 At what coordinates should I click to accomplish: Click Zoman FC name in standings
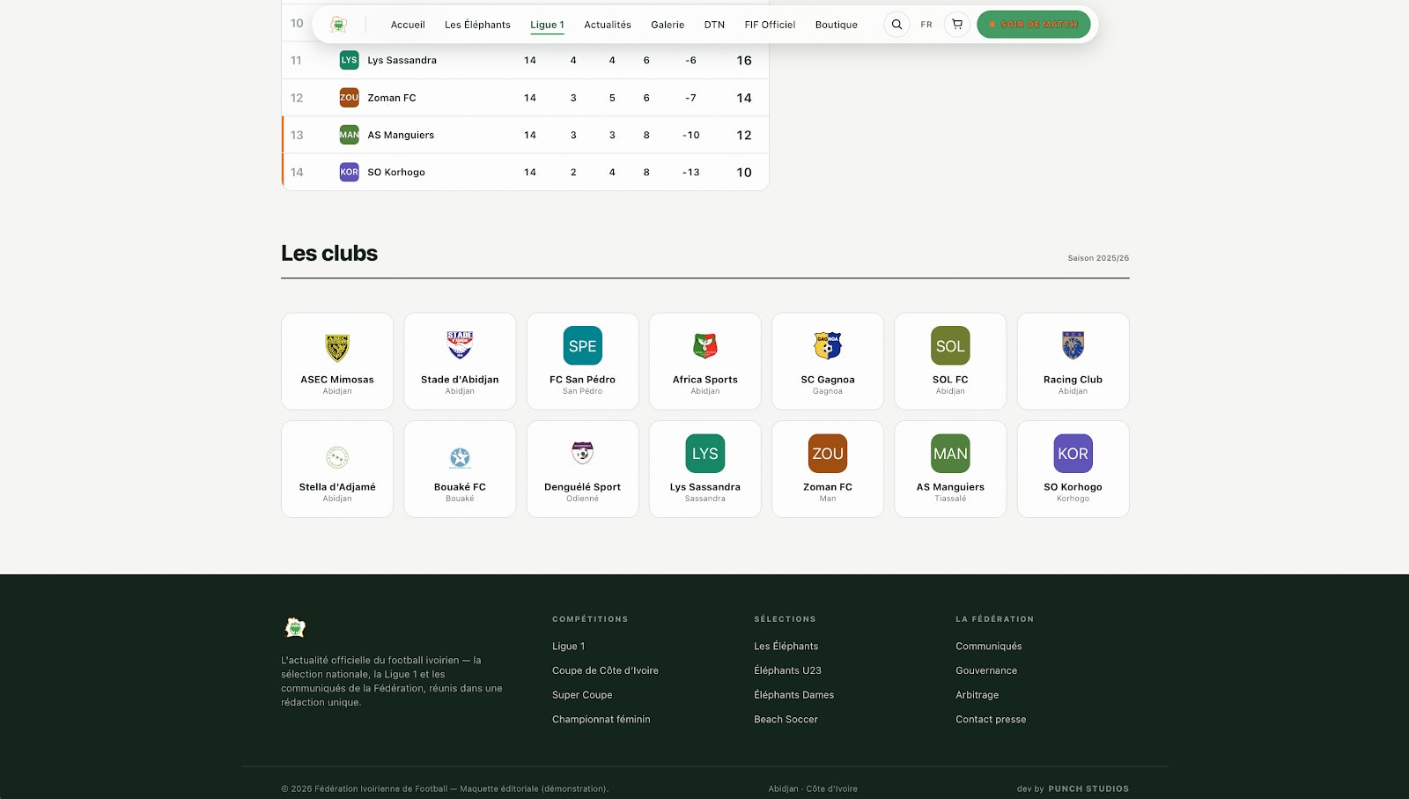[392, 98]
